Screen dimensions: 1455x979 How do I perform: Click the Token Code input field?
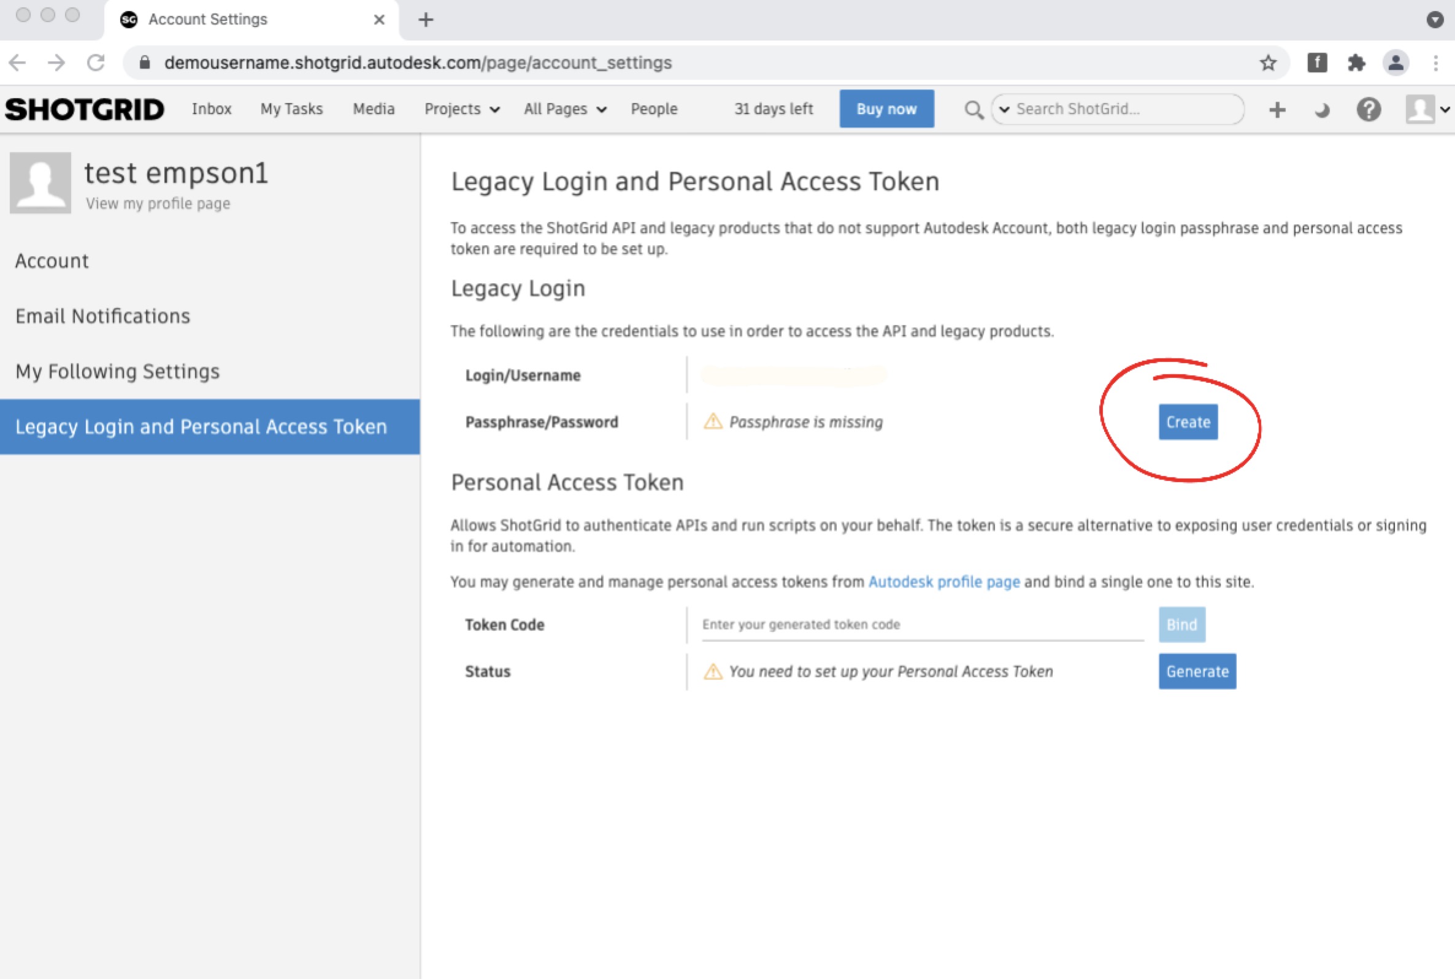click(922, 624)
